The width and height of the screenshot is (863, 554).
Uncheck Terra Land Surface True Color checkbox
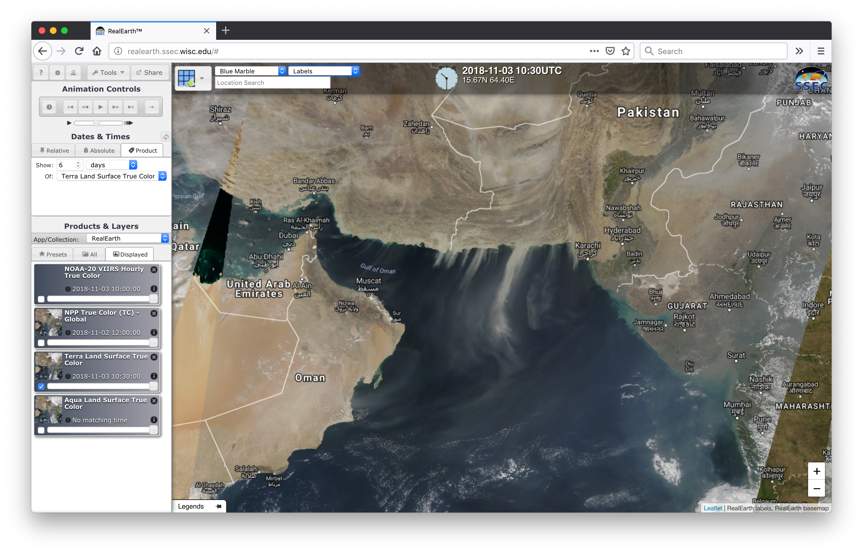(x=41, y=386)
